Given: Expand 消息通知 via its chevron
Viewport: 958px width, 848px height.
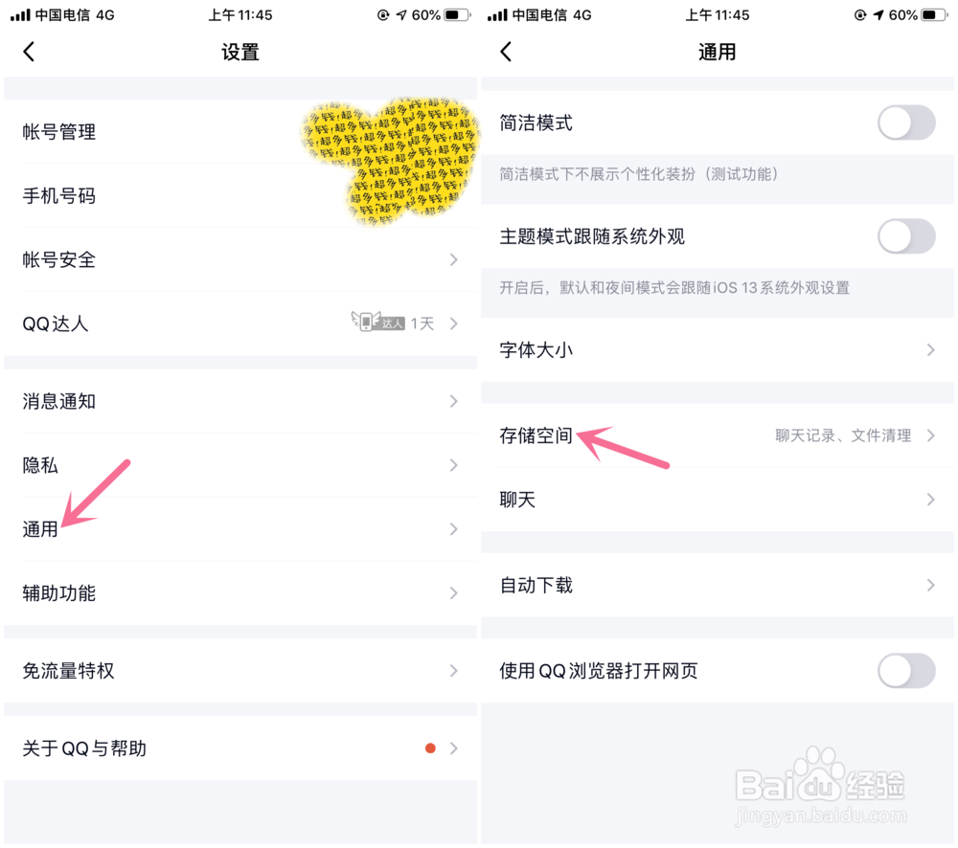Looking at the screenshot, I should coord(453,401).
